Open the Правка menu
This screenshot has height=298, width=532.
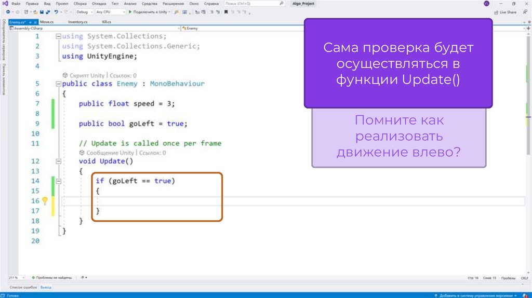pos(32,4)
